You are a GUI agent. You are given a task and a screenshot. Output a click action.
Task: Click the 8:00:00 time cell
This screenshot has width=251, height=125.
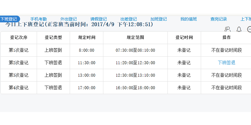[87, 50]
